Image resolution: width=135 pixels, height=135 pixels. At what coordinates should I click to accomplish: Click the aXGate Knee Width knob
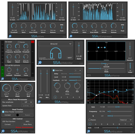33,26
